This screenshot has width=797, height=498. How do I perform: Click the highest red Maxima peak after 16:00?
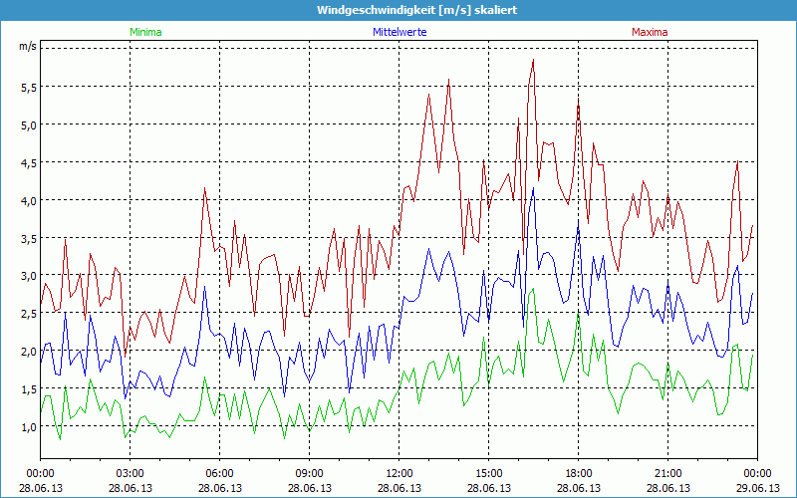tap(533, 60)
